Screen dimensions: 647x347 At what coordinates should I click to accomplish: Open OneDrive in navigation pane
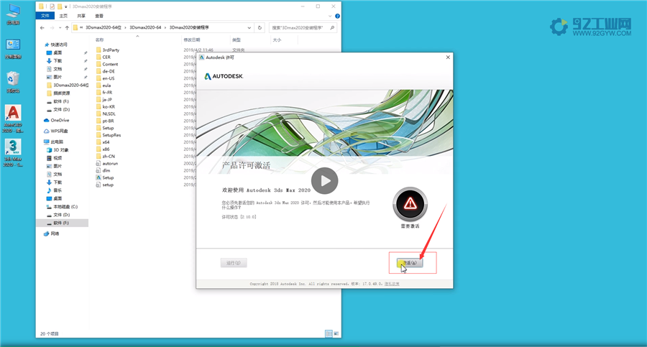pyautogui.click(x=56, y=120)
